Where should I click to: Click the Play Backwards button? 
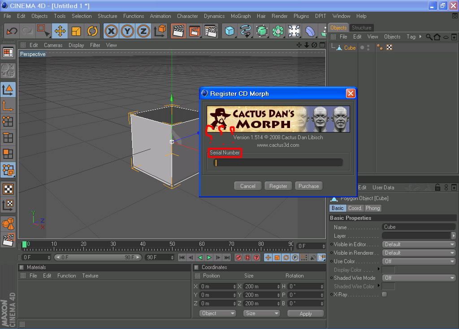pos(200,257)
